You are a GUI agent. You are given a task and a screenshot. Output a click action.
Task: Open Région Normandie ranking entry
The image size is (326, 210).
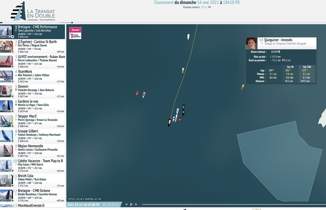(x=32, y=151)
